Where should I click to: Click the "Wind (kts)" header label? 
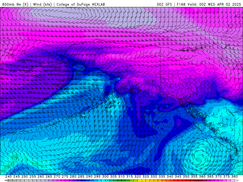(42, 4)
